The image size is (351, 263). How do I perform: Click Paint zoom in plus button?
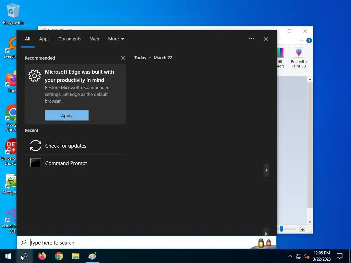(302, 229)
